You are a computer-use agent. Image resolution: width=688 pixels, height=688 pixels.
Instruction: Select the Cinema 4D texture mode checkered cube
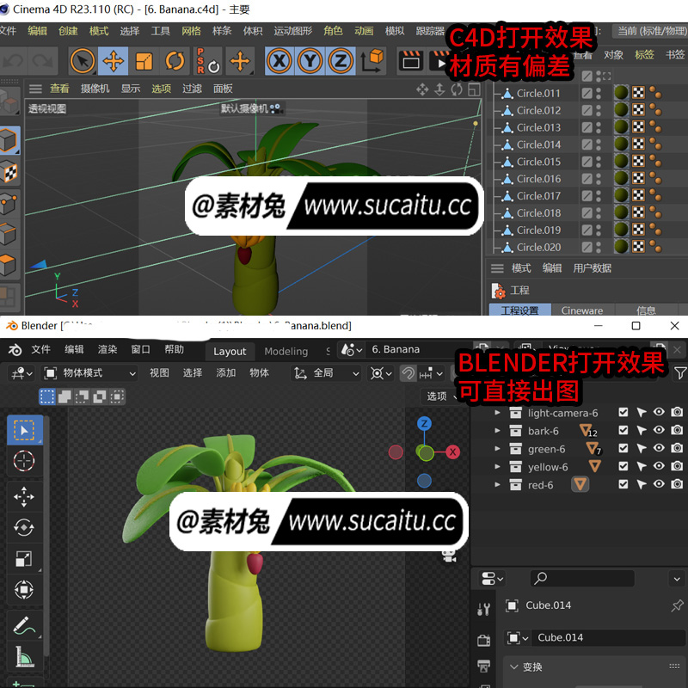point(9,172)
